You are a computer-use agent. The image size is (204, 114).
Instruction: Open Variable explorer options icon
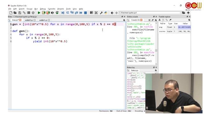point(189,20)
